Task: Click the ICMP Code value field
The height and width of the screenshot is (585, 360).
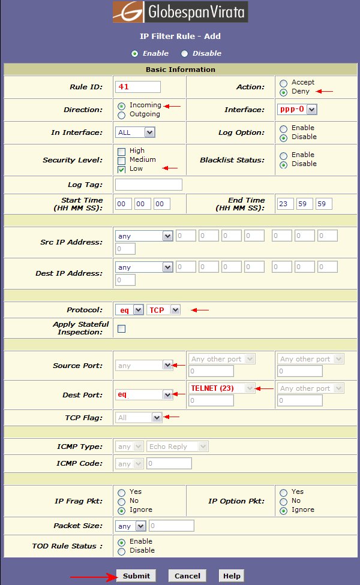Action: 169,463
